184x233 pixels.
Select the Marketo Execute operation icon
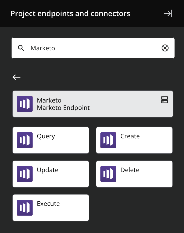pyautogui.click(x=25, y=207)
